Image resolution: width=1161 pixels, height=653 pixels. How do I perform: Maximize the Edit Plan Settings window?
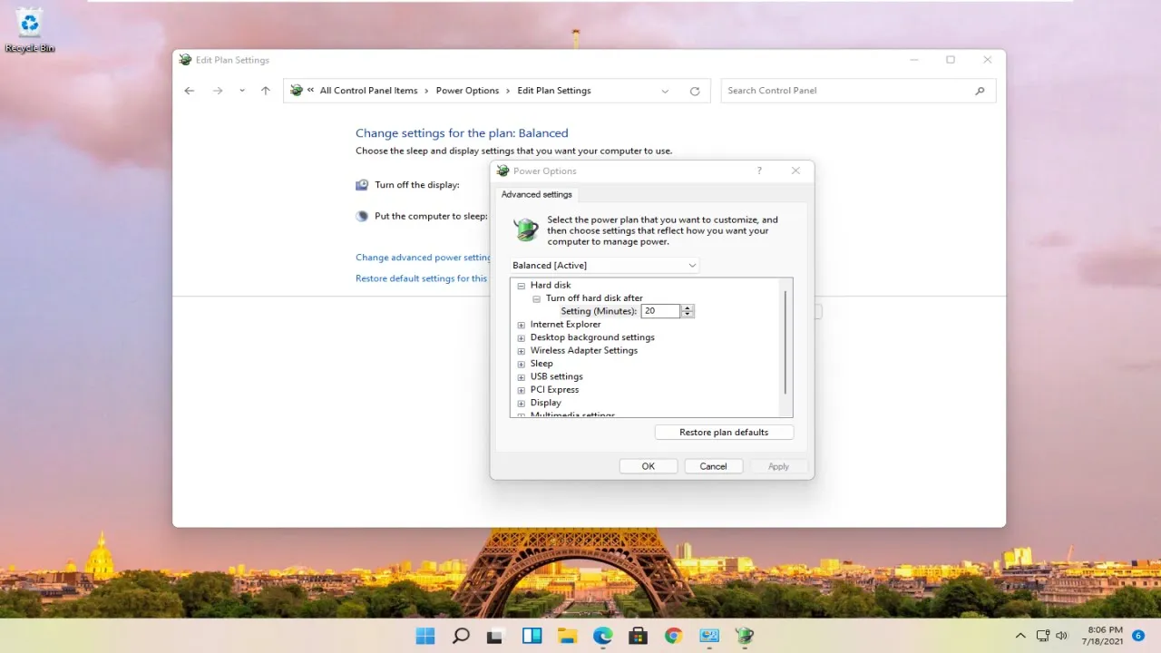[951, 60]
